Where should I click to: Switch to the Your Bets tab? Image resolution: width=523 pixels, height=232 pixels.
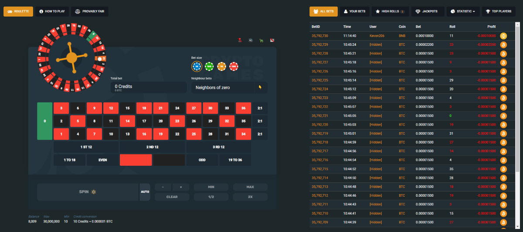(354, 11)
